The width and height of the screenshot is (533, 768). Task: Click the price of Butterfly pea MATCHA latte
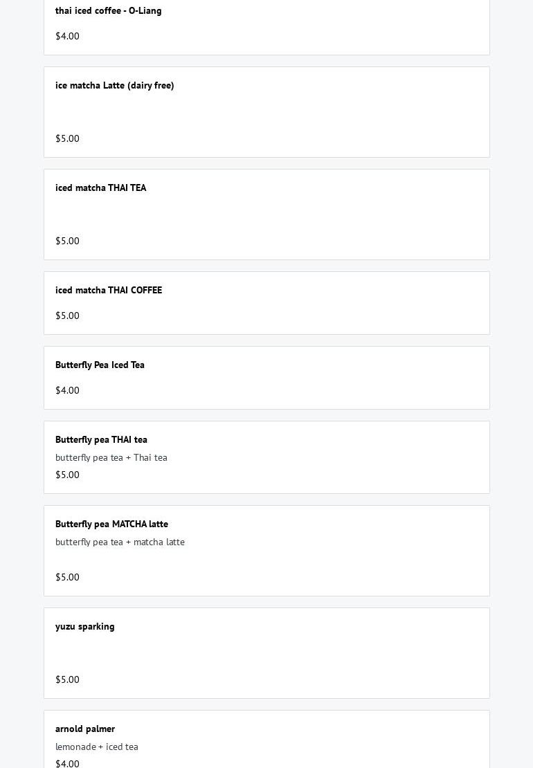coord(67,577)
